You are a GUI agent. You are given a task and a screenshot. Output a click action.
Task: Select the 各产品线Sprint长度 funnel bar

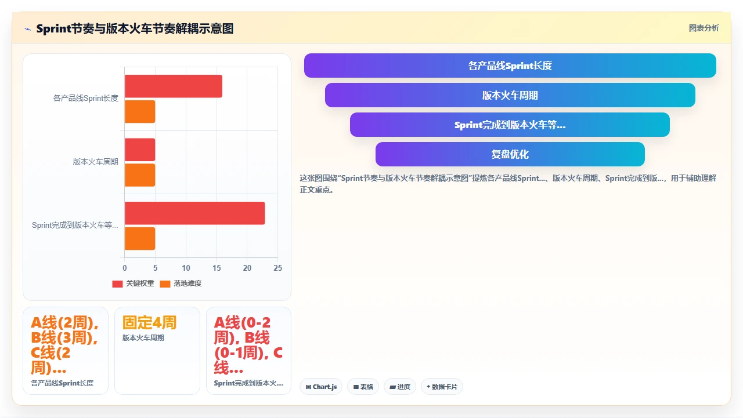[510, 66]
